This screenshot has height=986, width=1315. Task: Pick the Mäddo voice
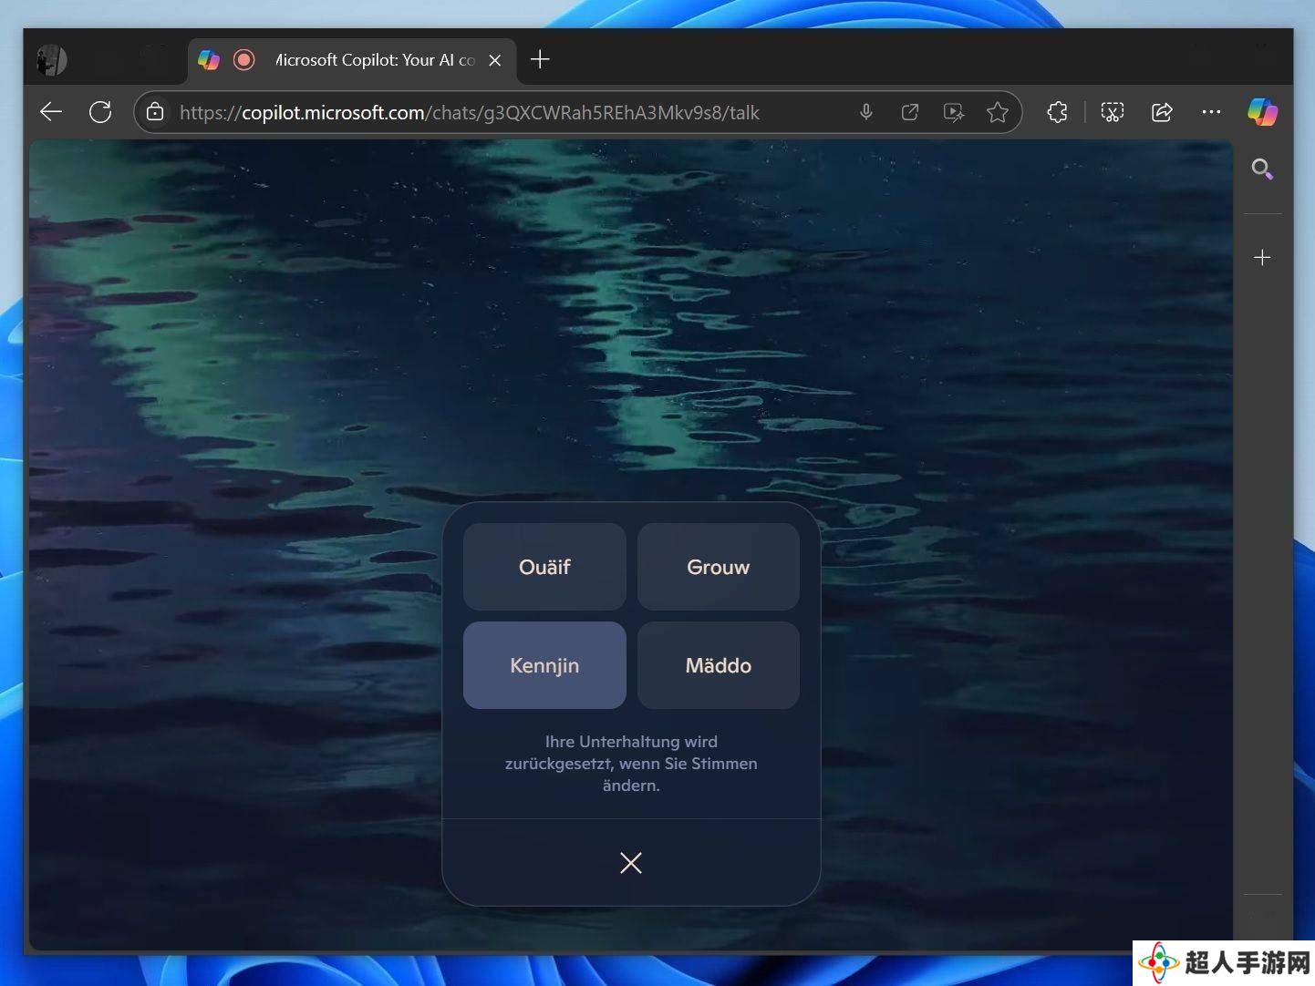pyautogui.click(x=719, y=665)
